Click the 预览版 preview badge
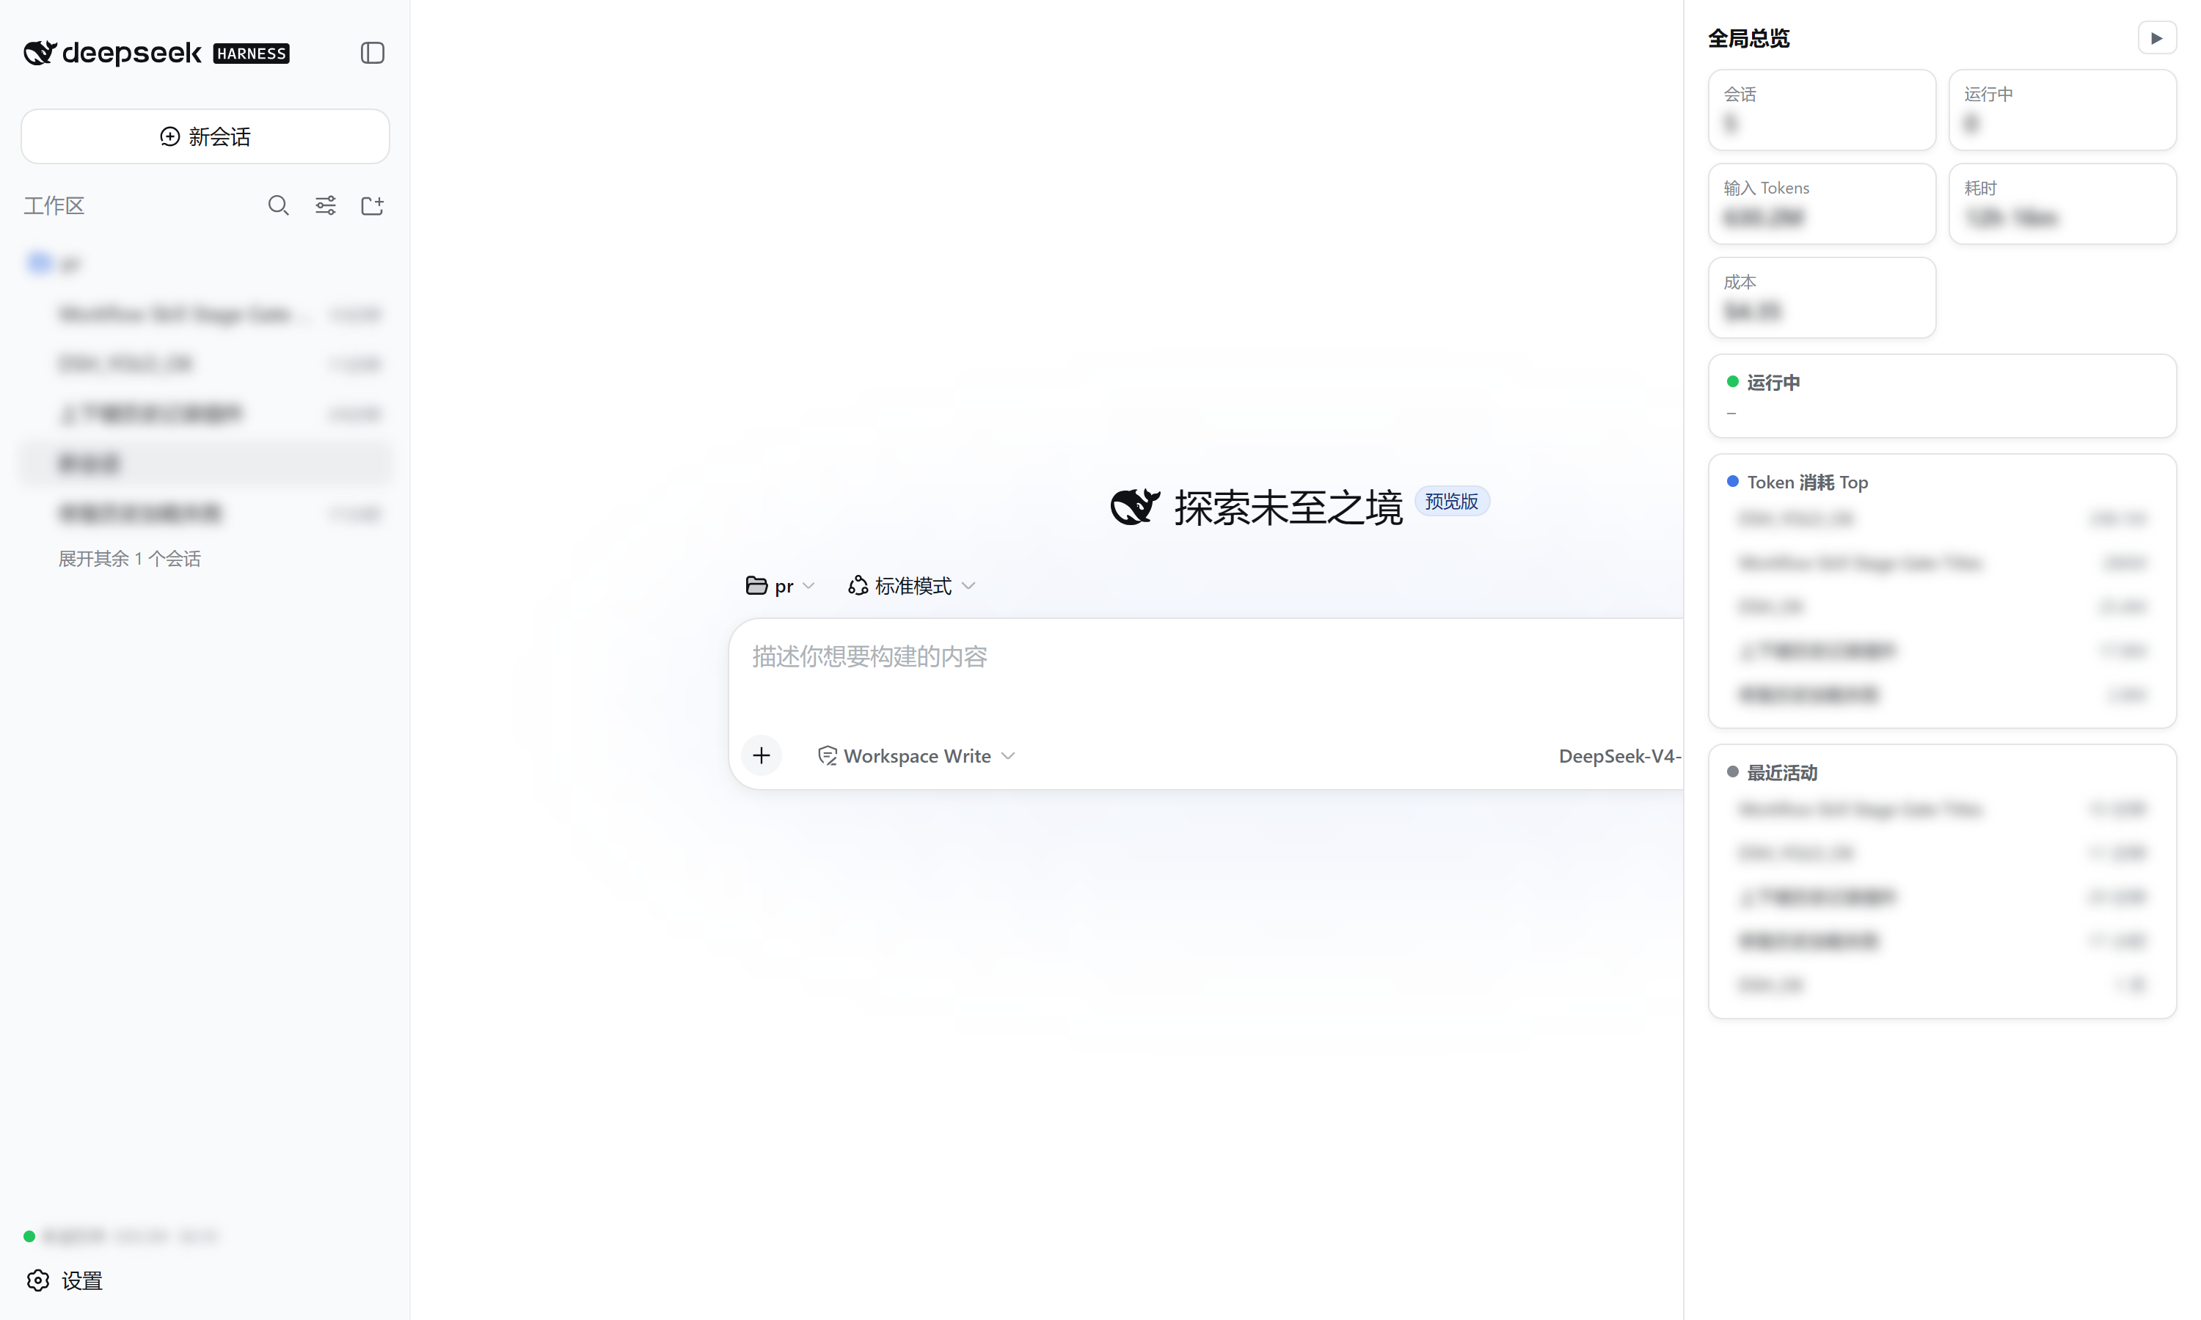 point(1452,502)
